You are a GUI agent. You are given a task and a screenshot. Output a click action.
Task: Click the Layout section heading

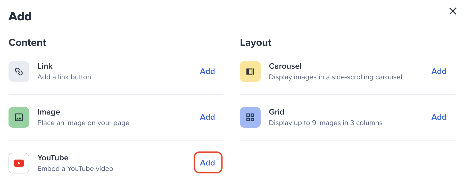pyautogui.click(x=256, y=43)
